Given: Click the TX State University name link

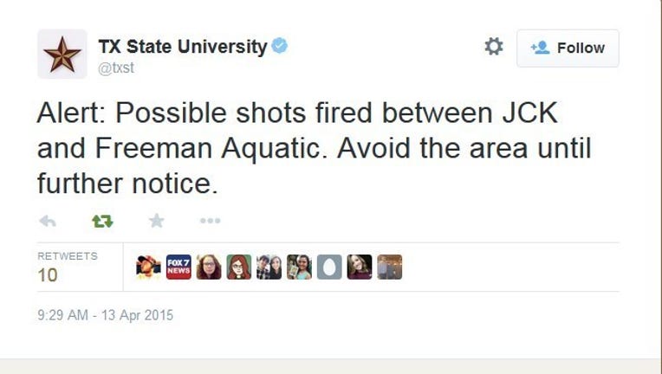Looking at the screenshot, I should point(183,47).
